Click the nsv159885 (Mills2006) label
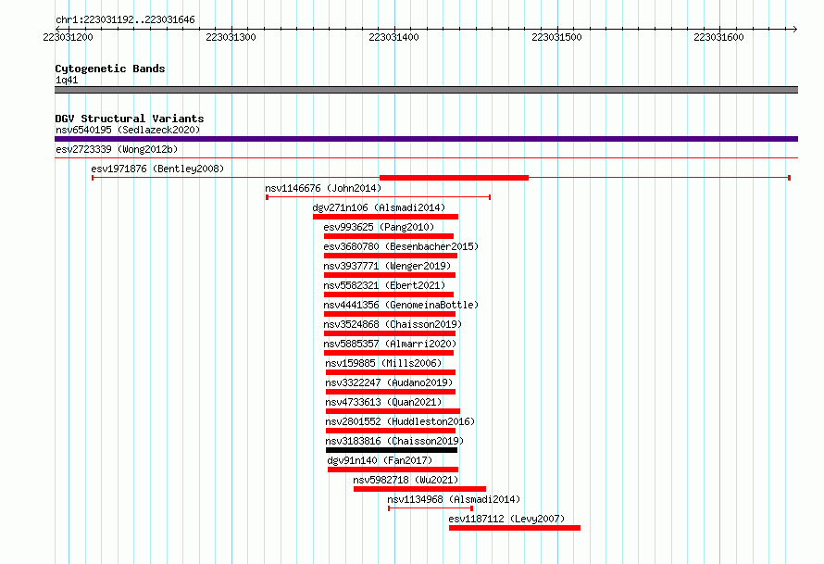 (x=383, y=363)
